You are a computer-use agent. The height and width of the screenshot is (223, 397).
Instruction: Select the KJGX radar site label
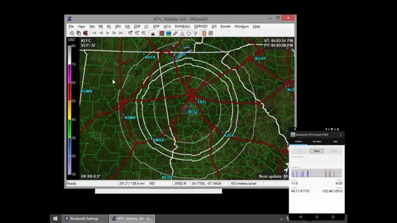(x=229, y=135)
